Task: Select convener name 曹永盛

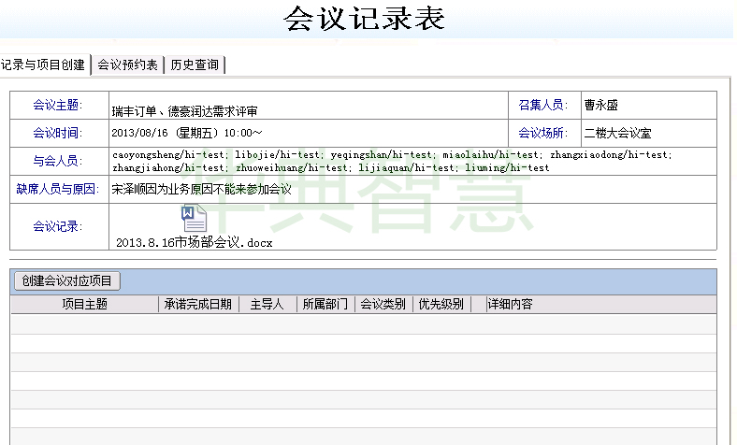Action: click(600, 105)
